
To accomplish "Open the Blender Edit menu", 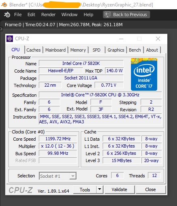I will 31,15.
